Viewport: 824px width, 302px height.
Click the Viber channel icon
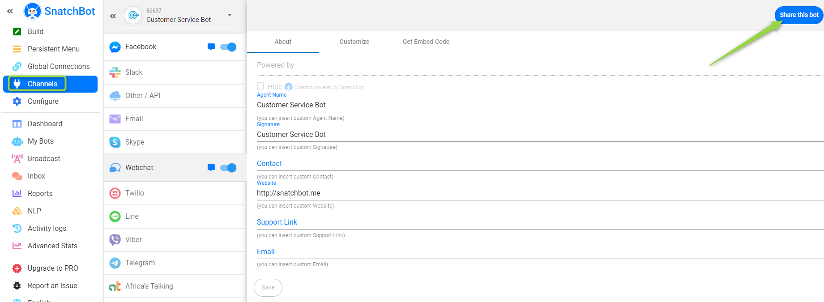(115, 239)
